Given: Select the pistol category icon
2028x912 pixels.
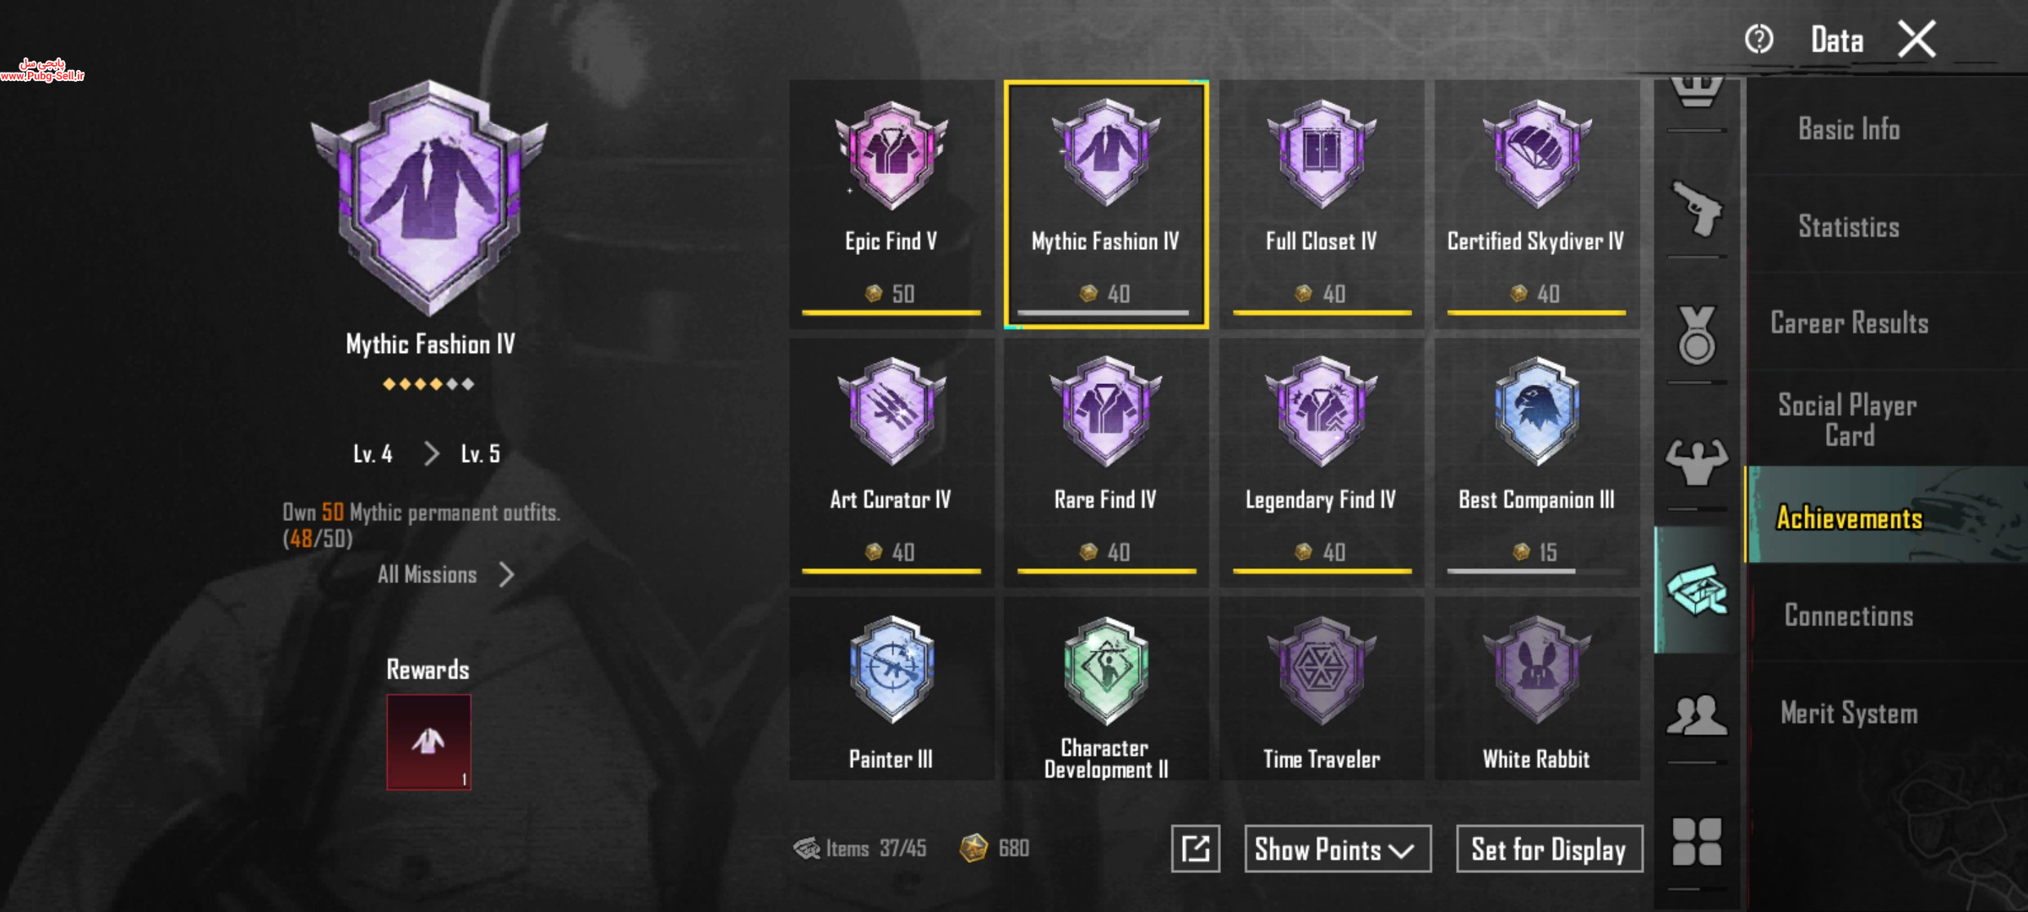Looking at the screenshot, I should [1697, 209].
